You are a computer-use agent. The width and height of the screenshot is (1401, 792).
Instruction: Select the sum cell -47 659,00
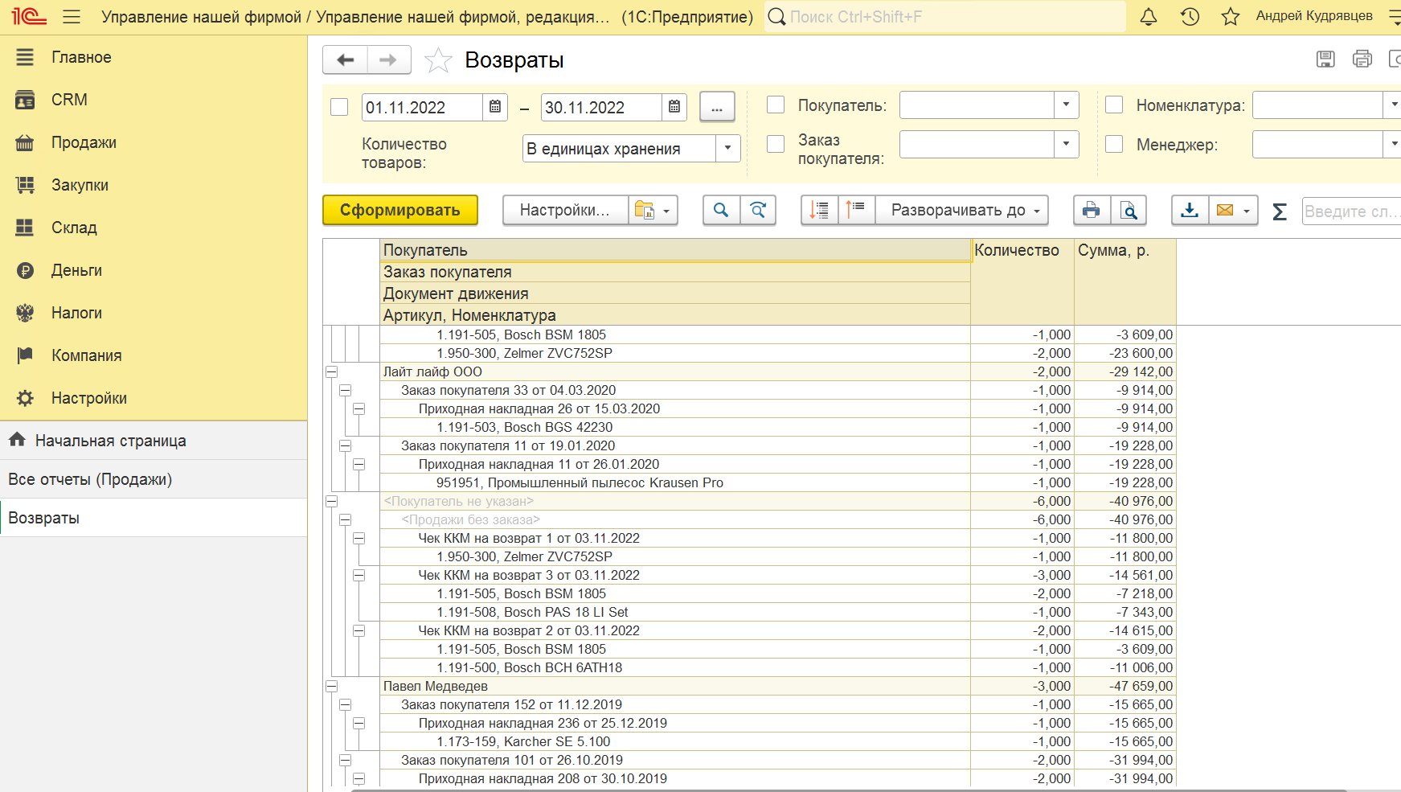1125,686
